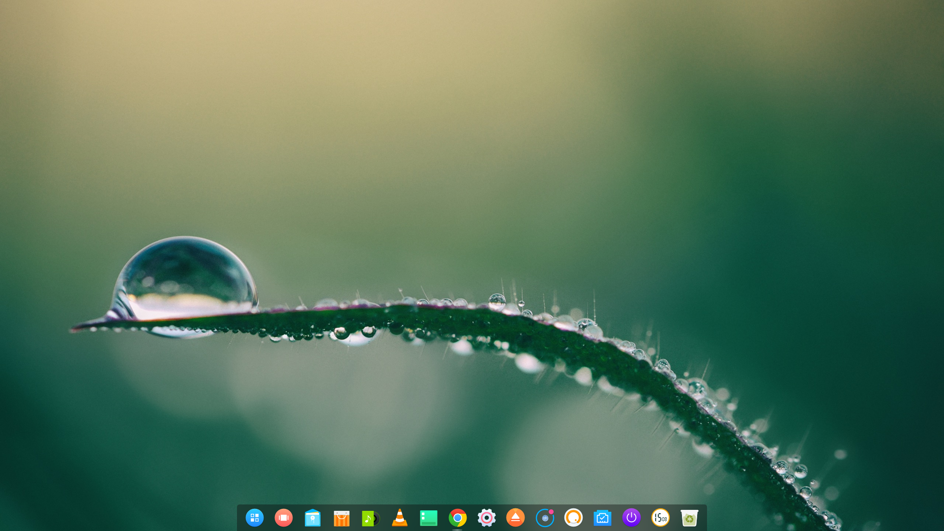Open the App Store shopping bag icon
Viewport: 944px width, 531px height.
pyautogui.click(x=342, y=518)
